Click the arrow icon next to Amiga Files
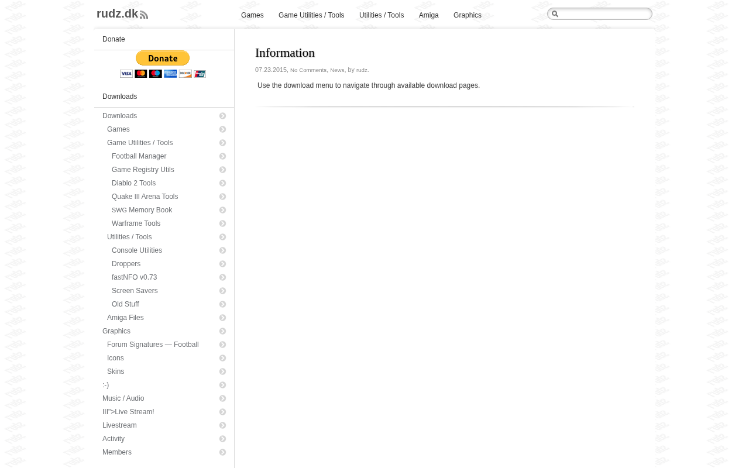The height and width of the screenshot is (468, 749). [223, 318]
